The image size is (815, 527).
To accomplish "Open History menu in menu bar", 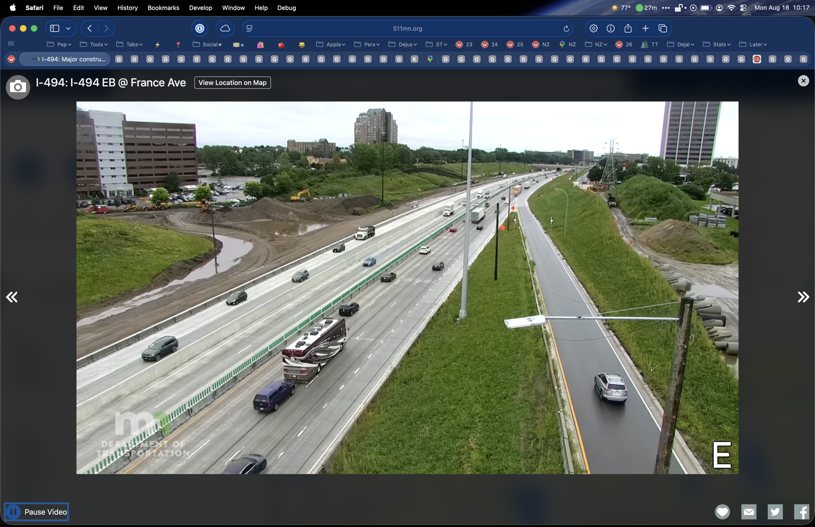I will (127, 8).
